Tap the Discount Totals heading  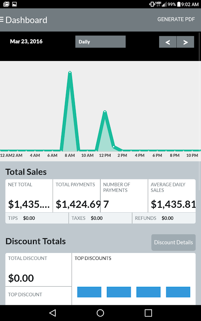tap(36, 241)
